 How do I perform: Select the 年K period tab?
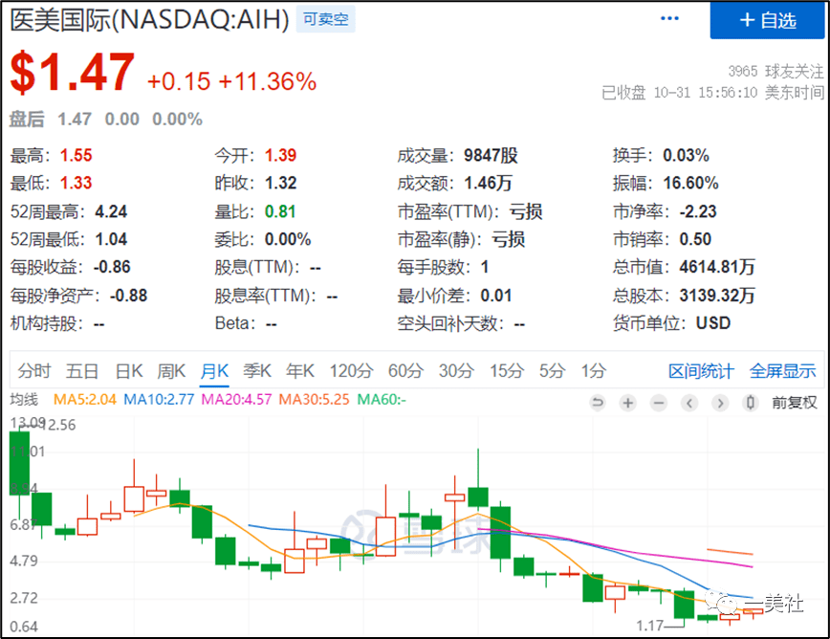pyautogui.click(x=300, y=371)
